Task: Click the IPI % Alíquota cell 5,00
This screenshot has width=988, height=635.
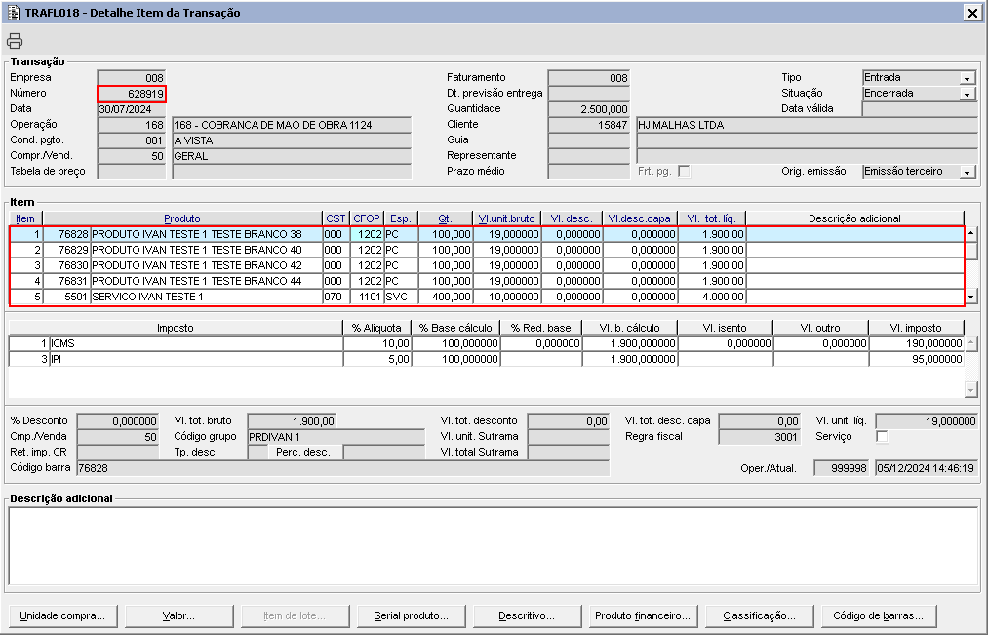Action: (x=377, y=359)
